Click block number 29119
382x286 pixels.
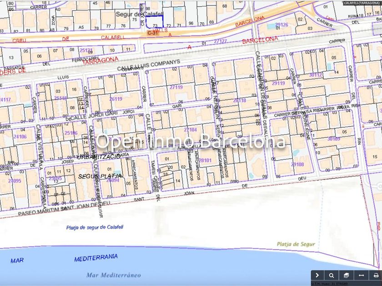(278, 83)
